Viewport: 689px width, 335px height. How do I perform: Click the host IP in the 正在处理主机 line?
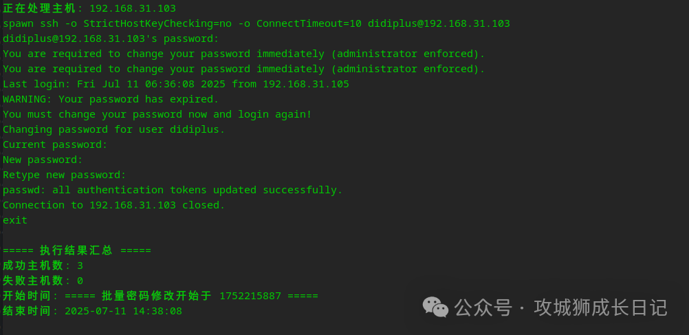pyautogui.click(x=133, y=8)
